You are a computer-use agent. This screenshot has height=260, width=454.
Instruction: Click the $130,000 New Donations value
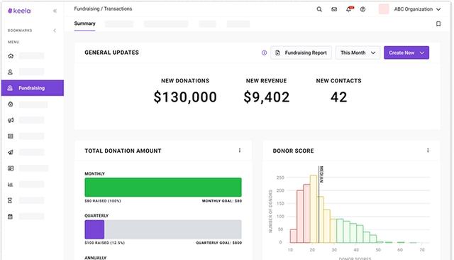(185, 97)
